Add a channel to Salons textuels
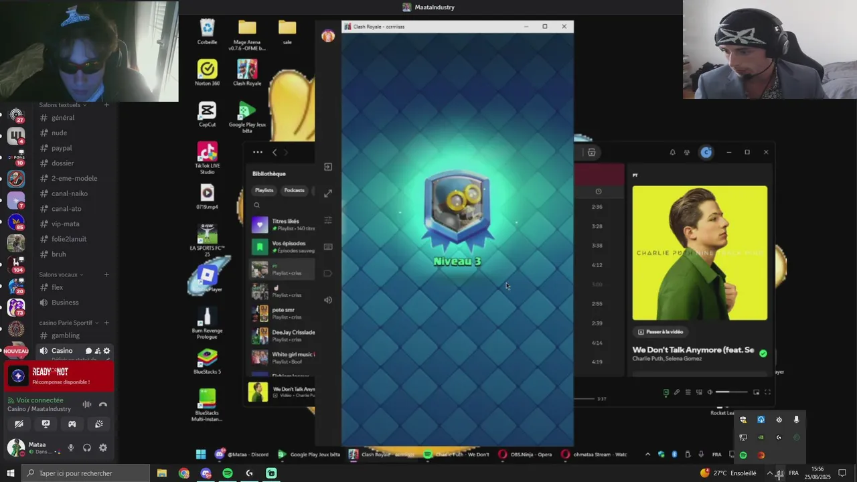 (106, 105)
